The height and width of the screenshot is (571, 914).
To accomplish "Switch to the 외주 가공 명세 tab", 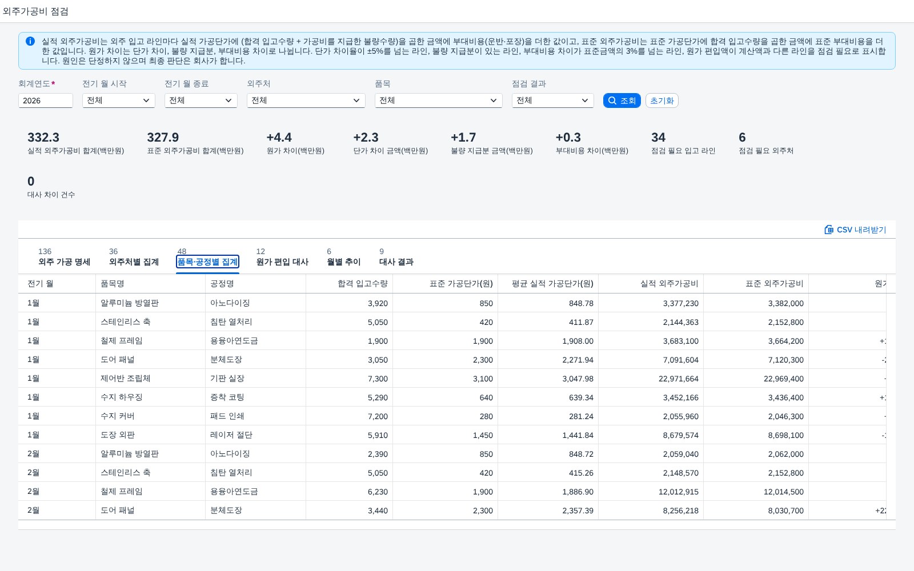I will click(64, 262).
